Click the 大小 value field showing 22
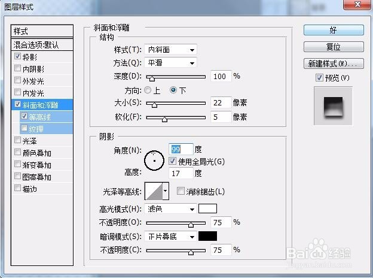 pyautogui.click(x=221, y=103)
